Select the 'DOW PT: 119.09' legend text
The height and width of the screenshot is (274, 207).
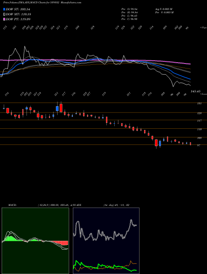tap(18, 19)
